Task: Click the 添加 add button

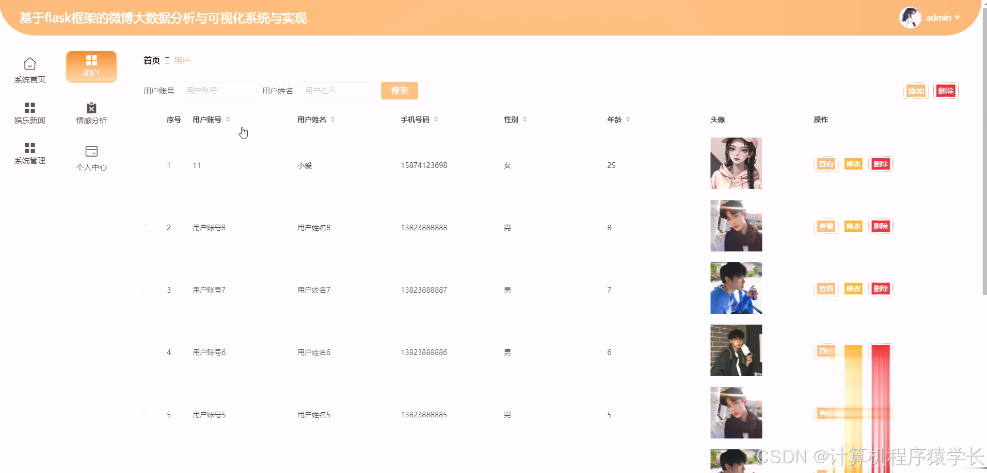Action: [x=915, y=90]
